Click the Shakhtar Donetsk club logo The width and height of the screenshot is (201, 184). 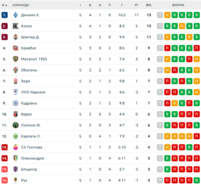pyautogui.click(x=15, y=37)
